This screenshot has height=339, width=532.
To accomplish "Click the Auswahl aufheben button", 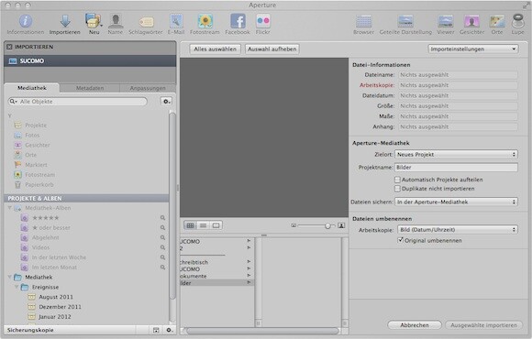I will coord(272,49).
